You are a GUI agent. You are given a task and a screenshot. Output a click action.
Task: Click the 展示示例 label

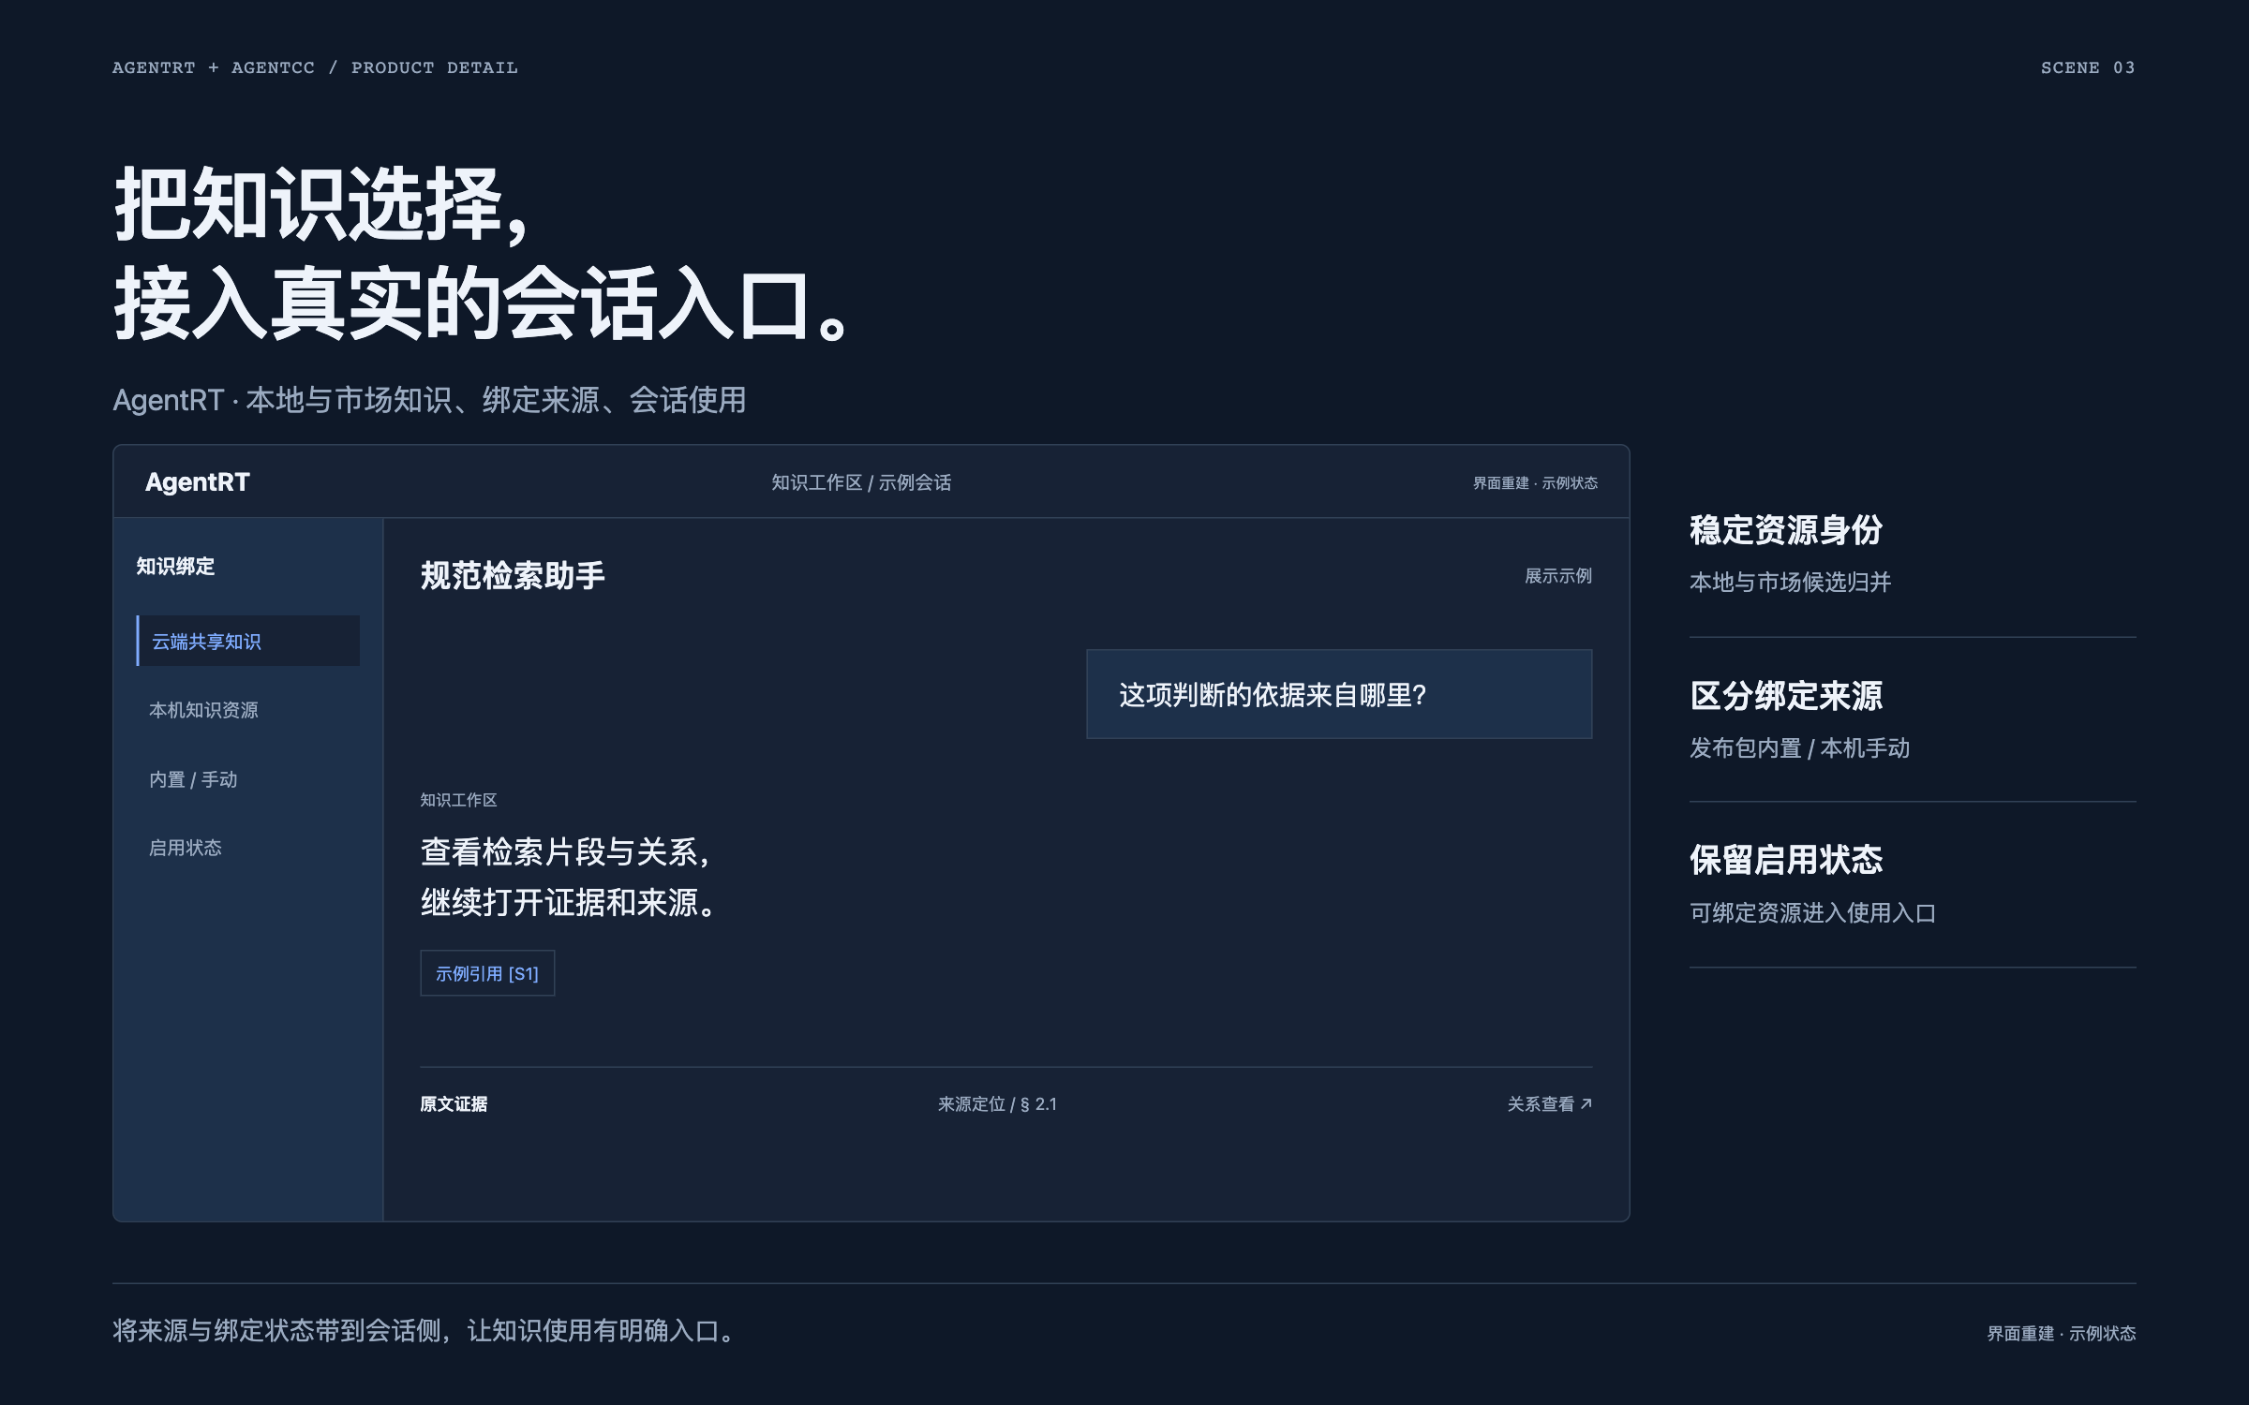tap(1558, 576)
